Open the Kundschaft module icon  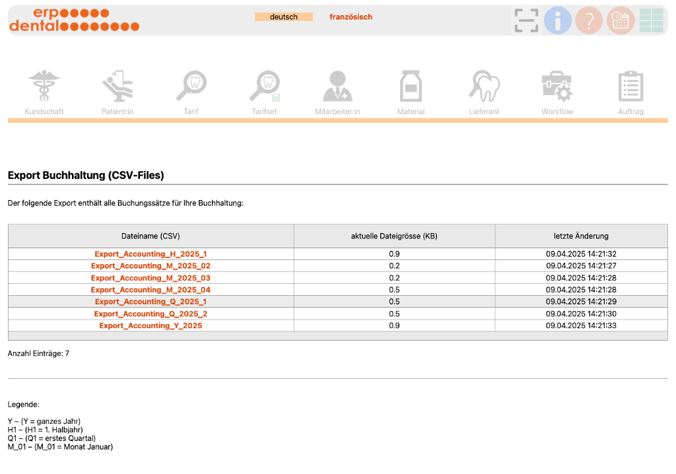44,86
